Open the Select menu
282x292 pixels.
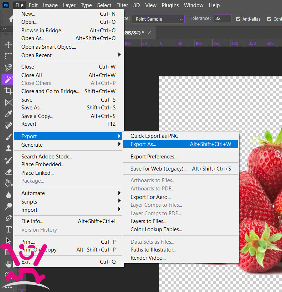[104, 5]
